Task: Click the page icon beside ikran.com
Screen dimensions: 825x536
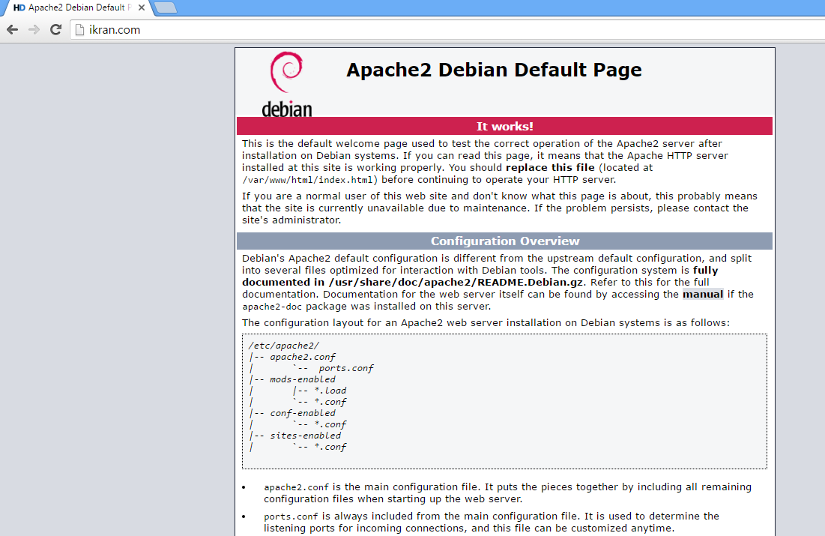Action: click(x=80, y=30)
